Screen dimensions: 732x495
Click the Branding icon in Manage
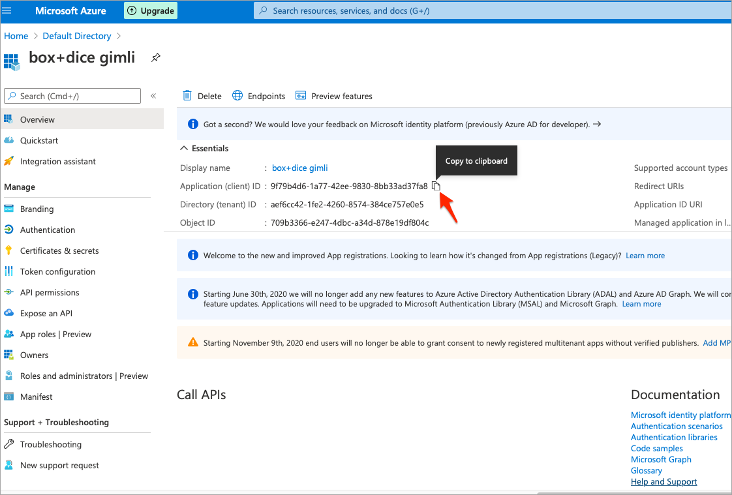click(x=8, y=209)
